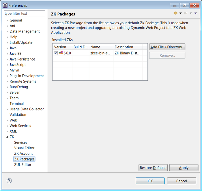Click the Build D... column header
The height and width of the screenshot is (191, 202).
click(81, 47)
